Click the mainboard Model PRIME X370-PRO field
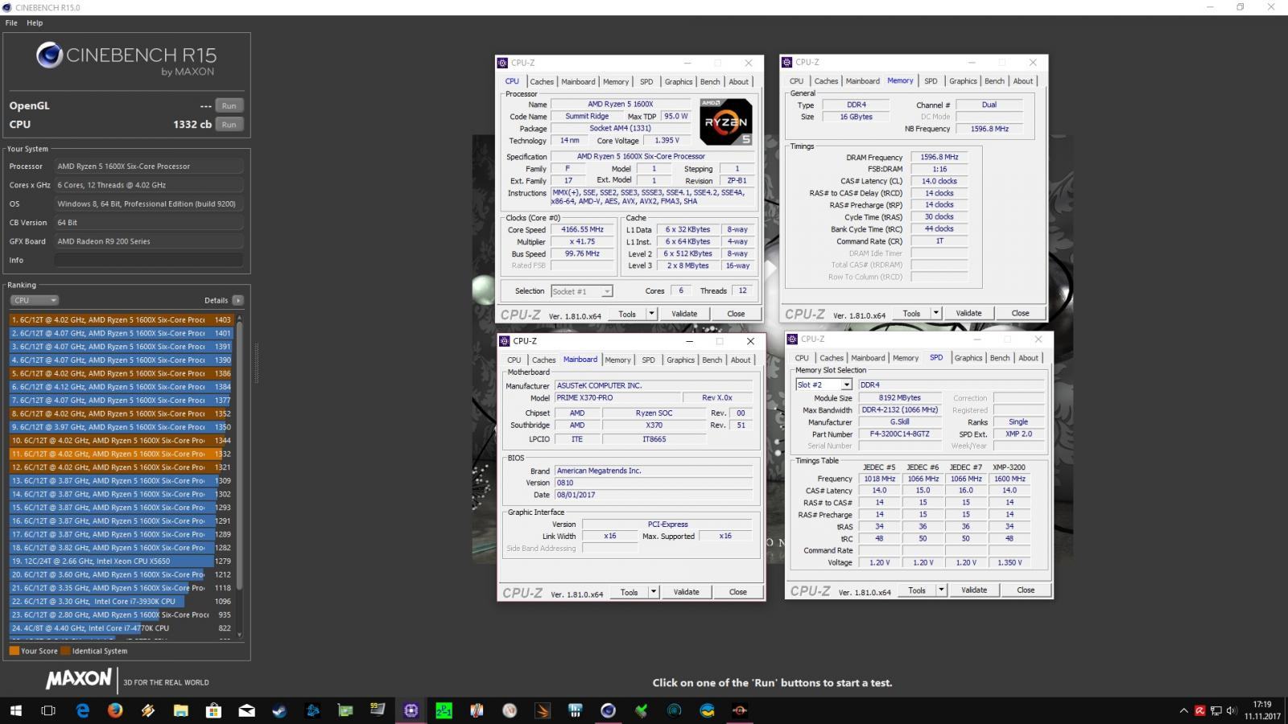This screenshot has width=1288, height=724. click(617, 397)
